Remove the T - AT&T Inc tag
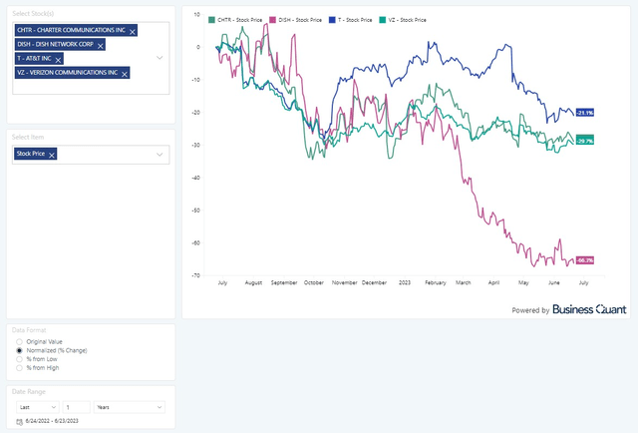Viewport: 638px width, 433px height. point(58,60)
